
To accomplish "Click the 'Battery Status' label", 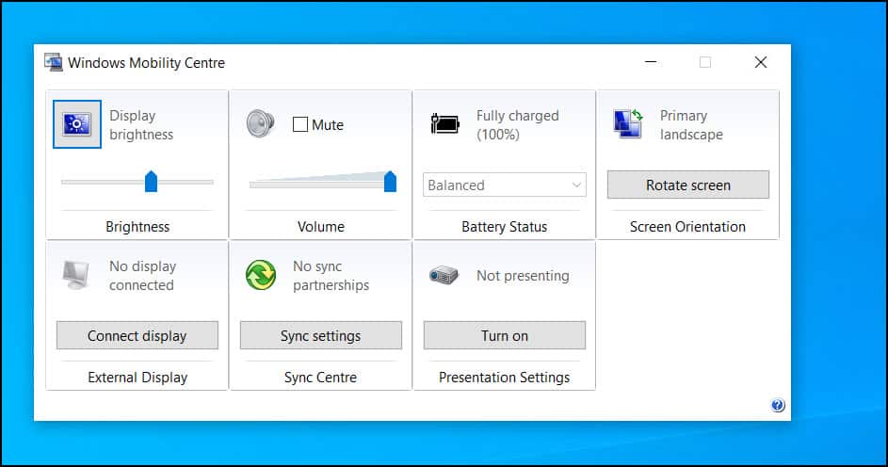I will (x=504, y=227).
